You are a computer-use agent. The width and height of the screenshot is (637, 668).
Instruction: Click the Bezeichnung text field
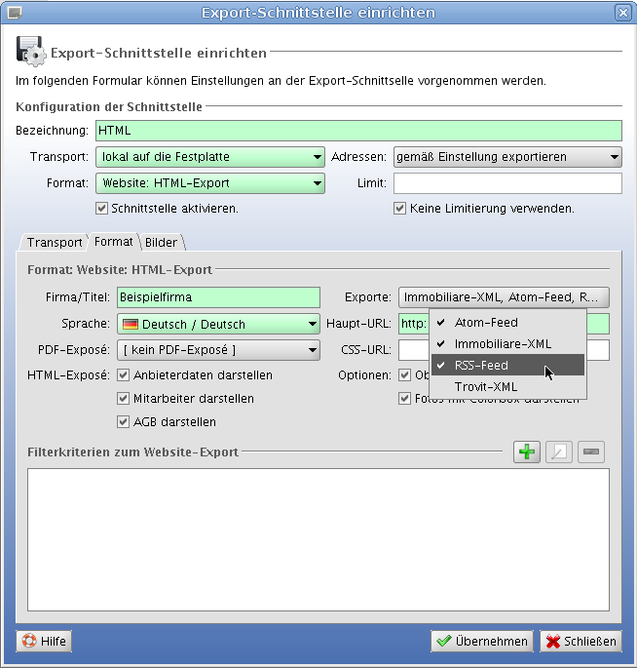coord(358,130)
